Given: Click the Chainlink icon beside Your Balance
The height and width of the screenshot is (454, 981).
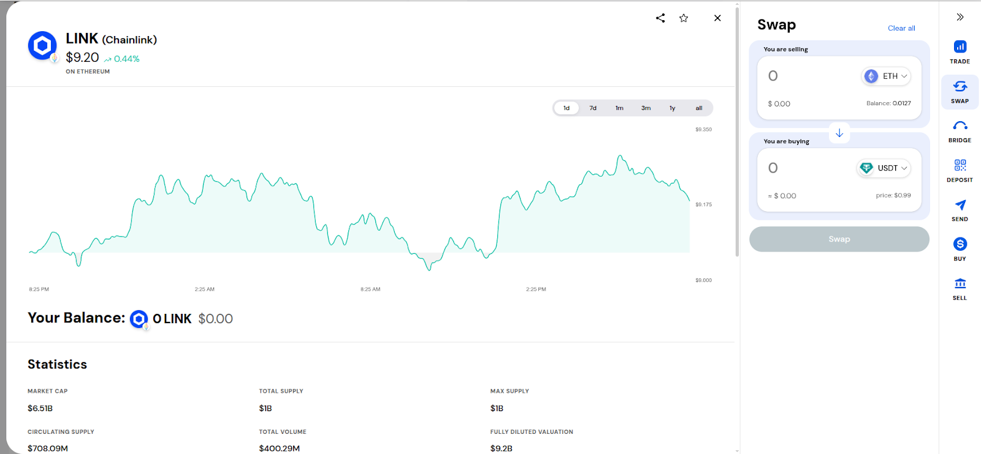Looking at the screenshot, I should pos(139,319).
